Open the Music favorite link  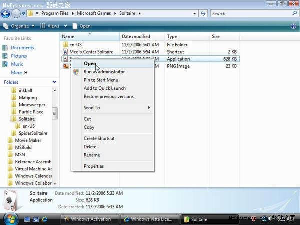point(17,64)
